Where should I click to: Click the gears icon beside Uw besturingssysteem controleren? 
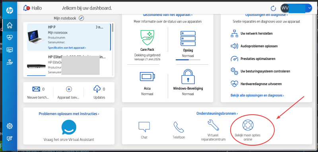[x=235, y=71]
